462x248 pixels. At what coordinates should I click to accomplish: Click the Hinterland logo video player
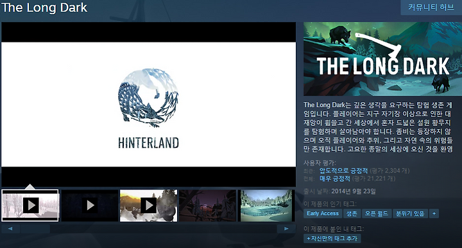[148, 104]
